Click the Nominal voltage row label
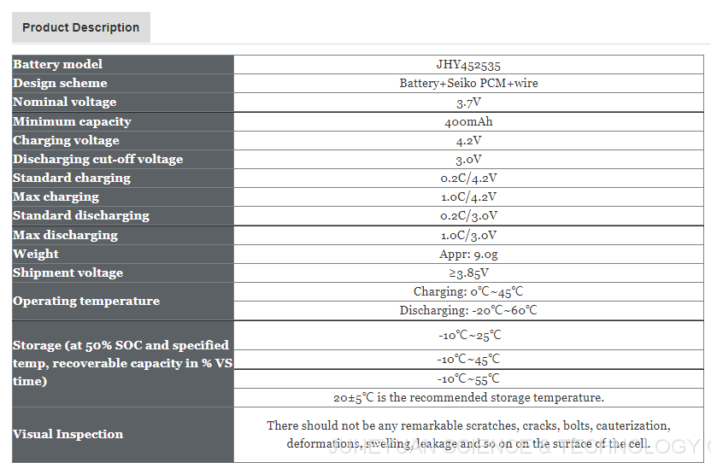 point(64,102)
